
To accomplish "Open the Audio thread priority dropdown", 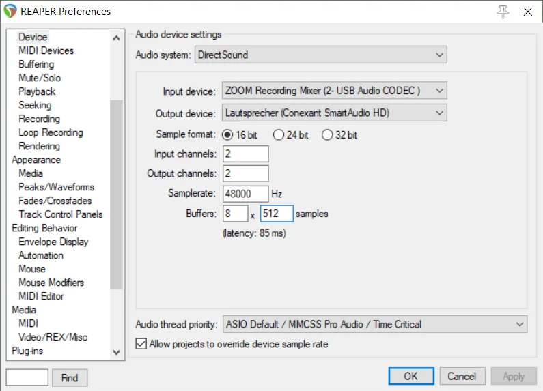I will click(375, 324).
